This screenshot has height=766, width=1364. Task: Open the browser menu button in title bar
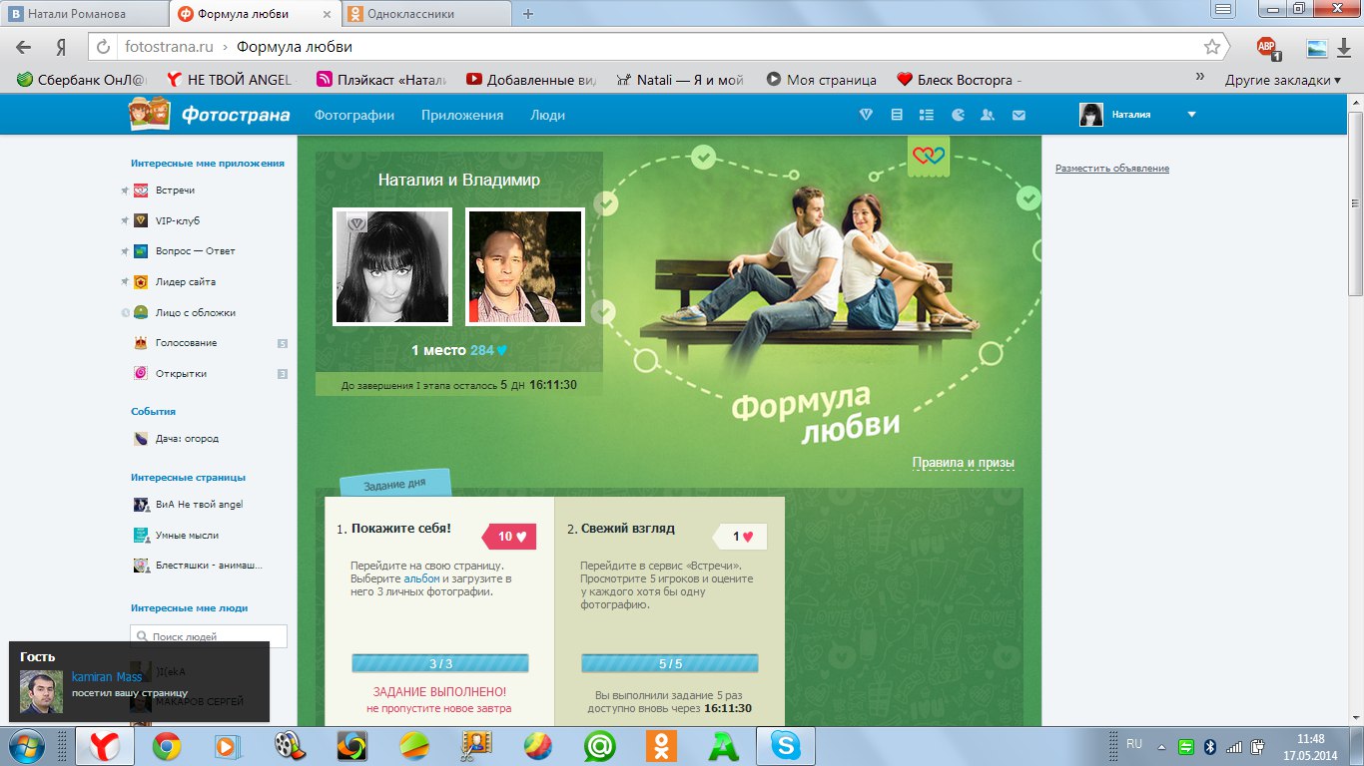tap(1223, 9)
